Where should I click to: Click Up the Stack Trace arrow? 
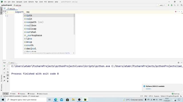8,66
